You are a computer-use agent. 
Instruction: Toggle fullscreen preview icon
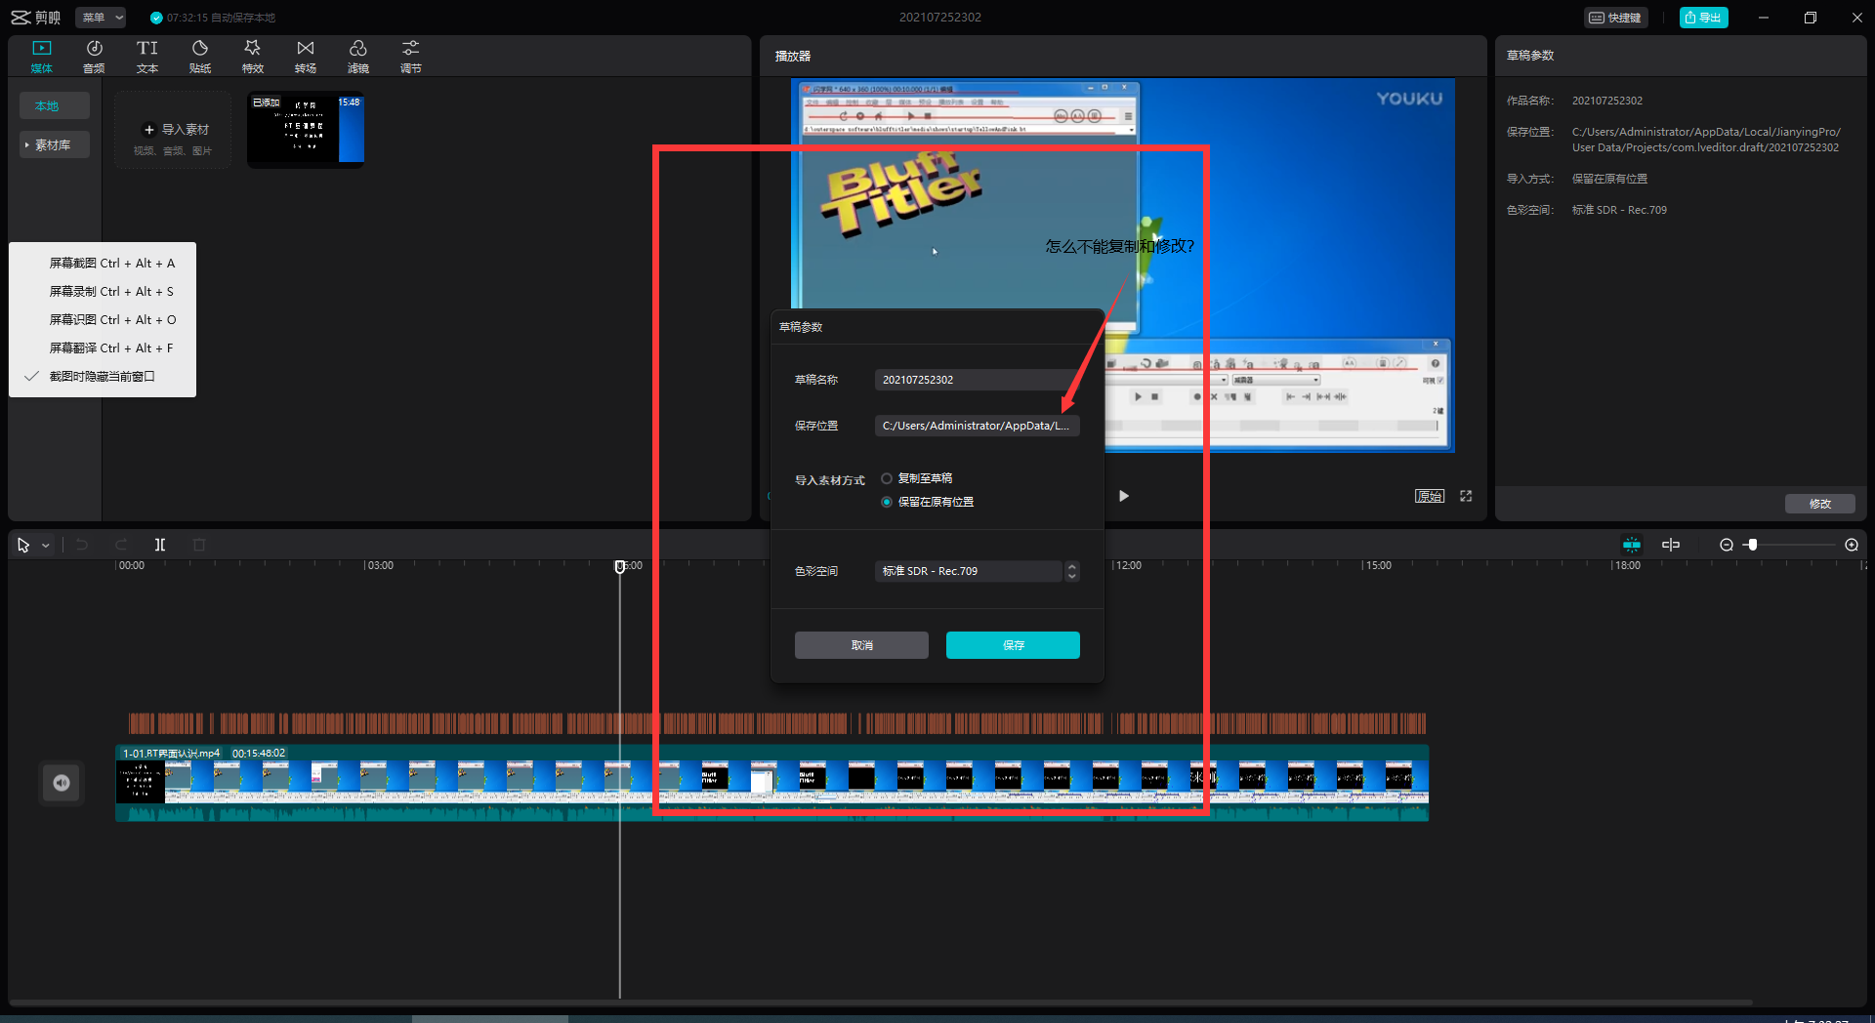click(1466, 496)
